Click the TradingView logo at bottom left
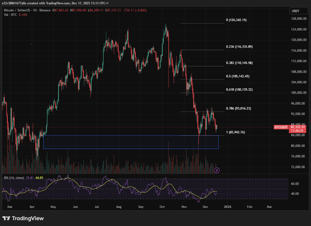311x226 pixels. [x=23, y=218]
